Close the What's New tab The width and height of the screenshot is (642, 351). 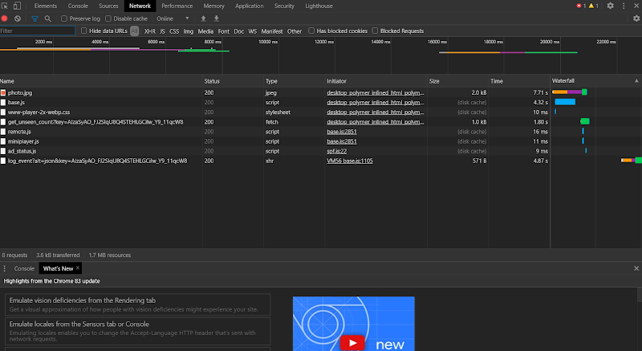click(x=77, y=267)
